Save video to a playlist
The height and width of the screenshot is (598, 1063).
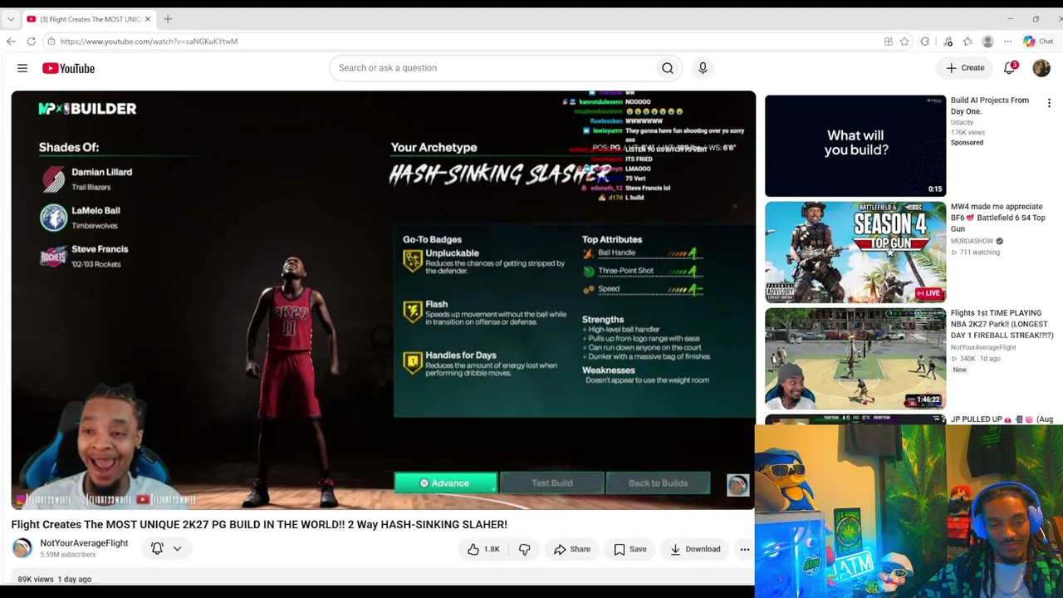(630, 549)
